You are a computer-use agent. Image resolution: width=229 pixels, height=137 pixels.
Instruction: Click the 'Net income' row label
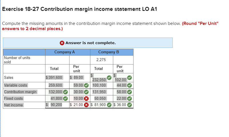13,105
